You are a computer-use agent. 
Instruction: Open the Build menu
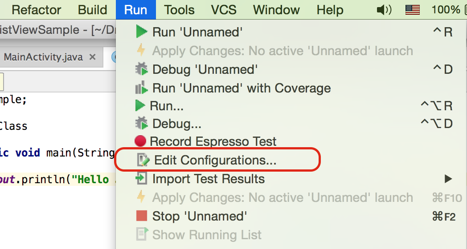click(92, 10)
